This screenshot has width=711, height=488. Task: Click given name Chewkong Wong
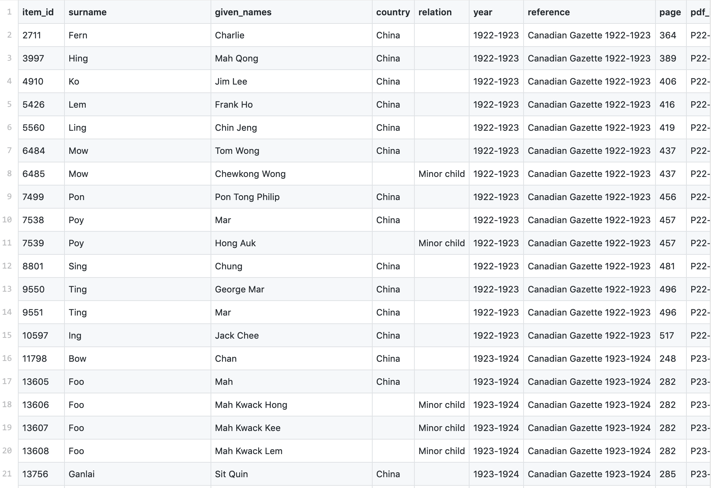250,174
